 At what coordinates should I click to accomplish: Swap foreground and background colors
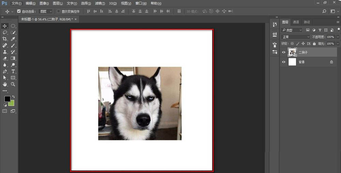coord(14,97)
